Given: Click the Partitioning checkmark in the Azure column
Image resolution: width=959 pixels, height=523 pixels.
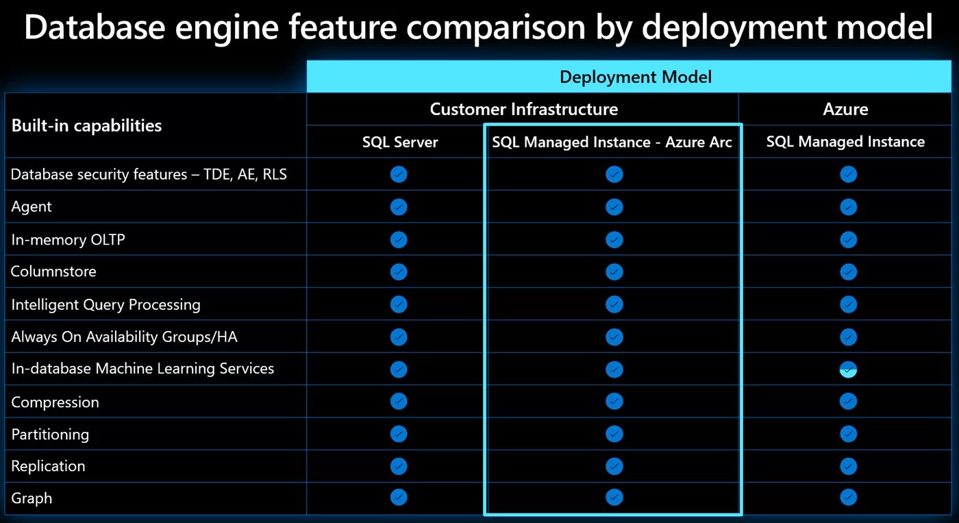Looking at the screenshot, I should (849, 433).
